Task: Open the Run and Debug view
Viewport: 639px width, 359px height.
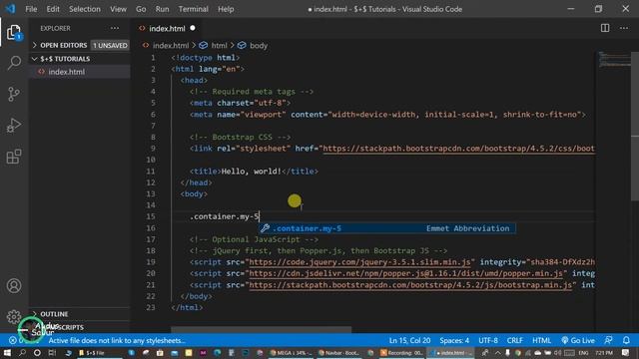Action: coord(14,126)
